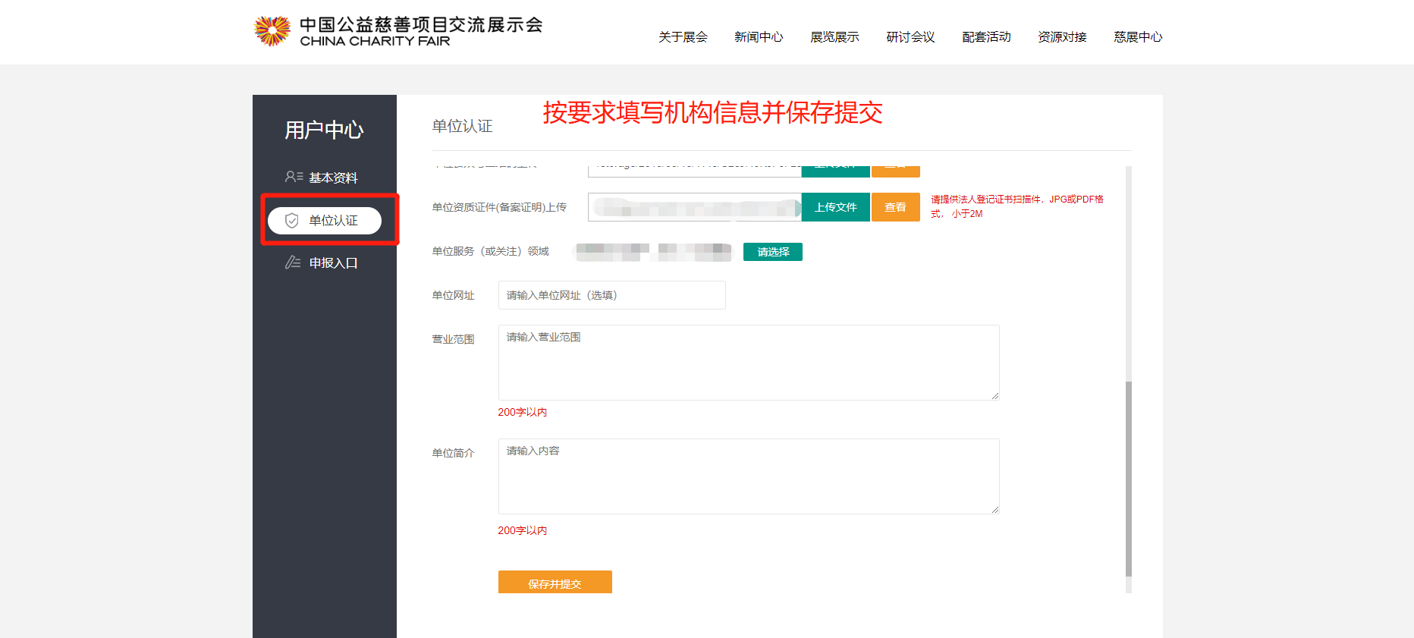Click the form's vertical scrollbar thumb
Screen dimensions: 1414x638
[x=1129, y=478]
